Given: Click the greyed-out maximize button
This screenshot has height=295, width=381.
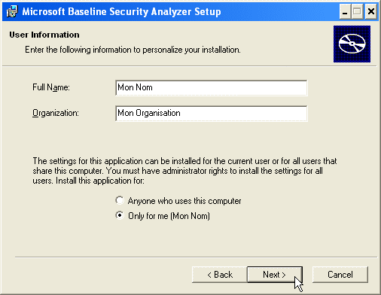Looking at the screenshot, I should (x=358, y=12).
